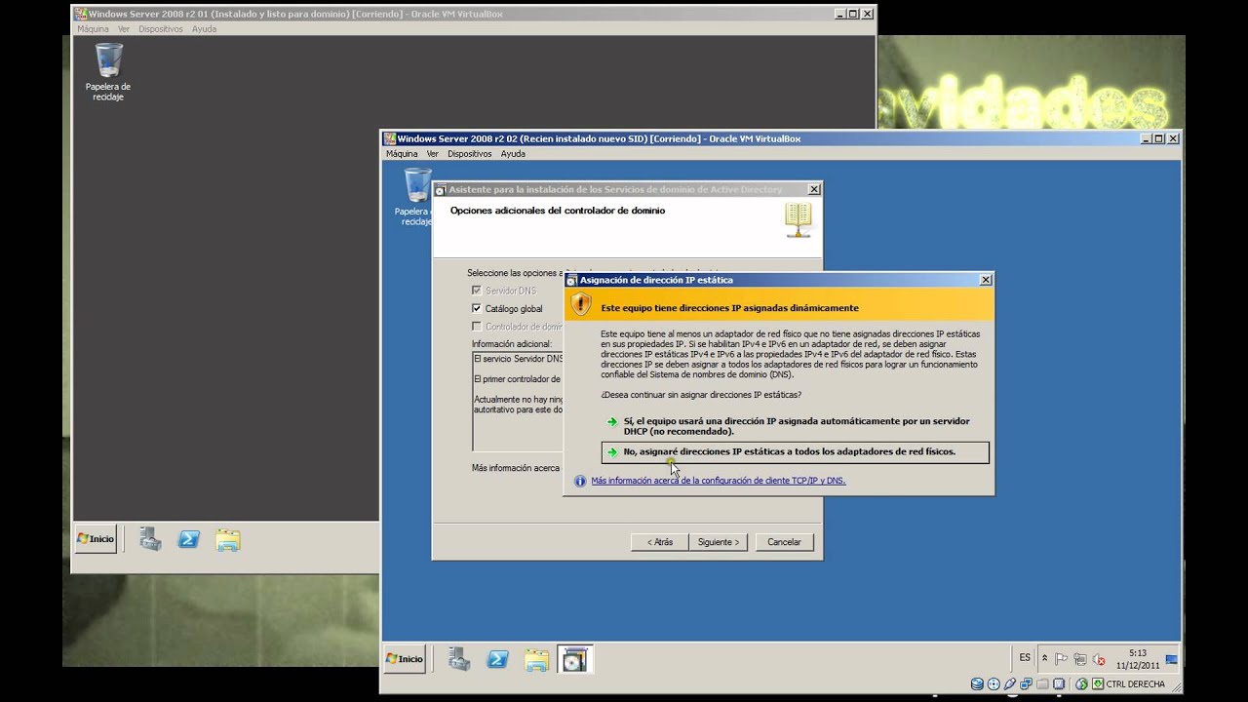Open Inicio start button in Server 02
The image size is (1248, 702).
pos(405,659)
